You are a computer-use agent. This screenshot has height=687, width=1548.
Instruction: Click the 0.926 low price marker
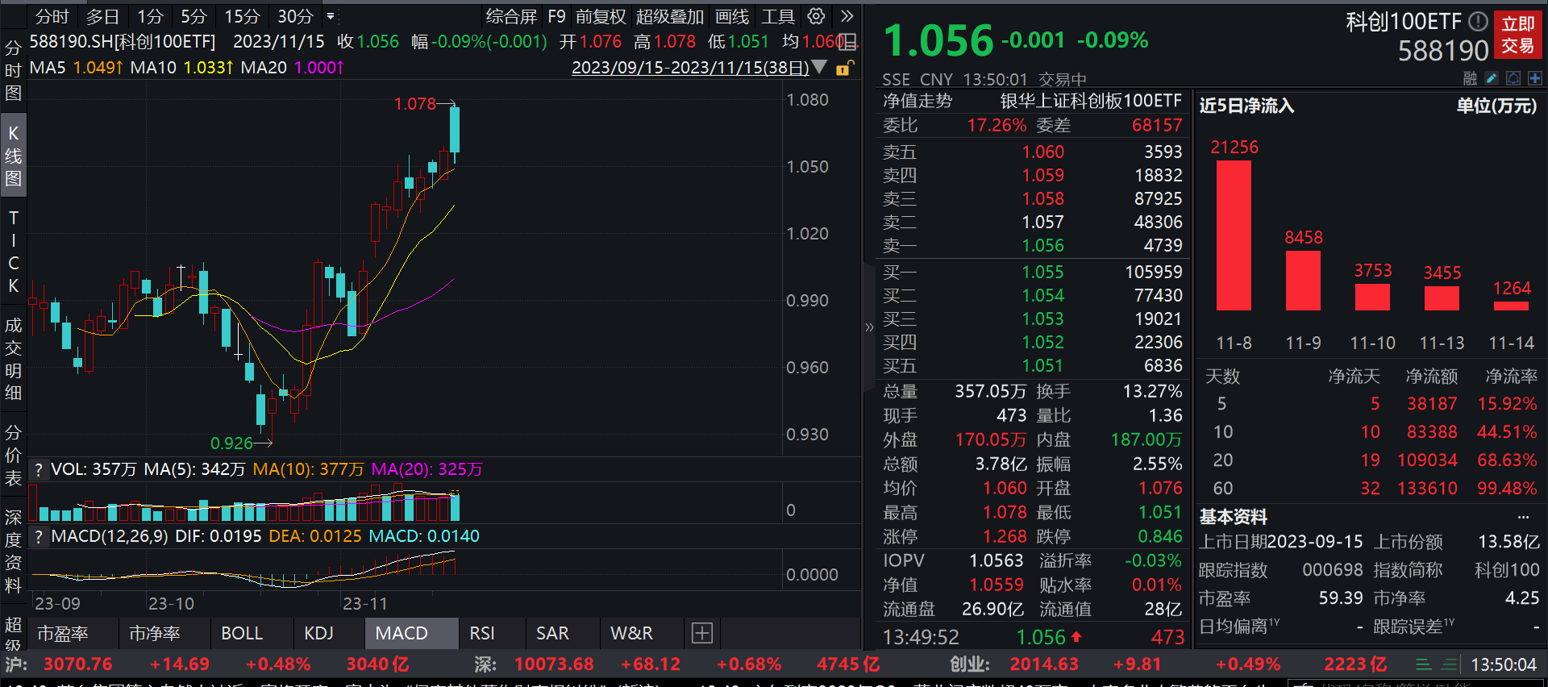click(x=232, y=443)
